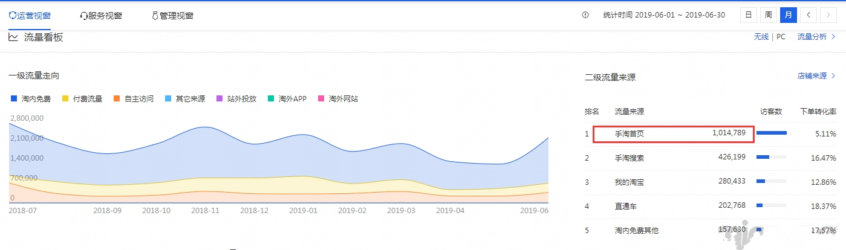
Task: Click the 淘内免费 blue legend square
Action: [14, 98]
